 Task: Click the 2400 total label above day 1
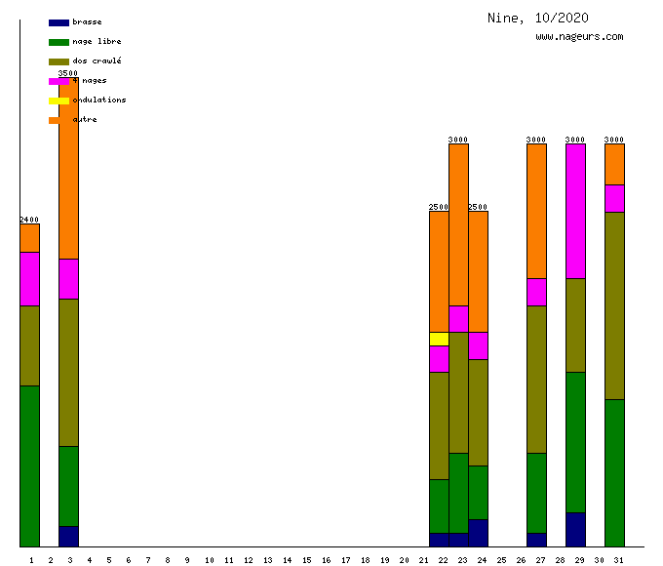coord(29,220)
